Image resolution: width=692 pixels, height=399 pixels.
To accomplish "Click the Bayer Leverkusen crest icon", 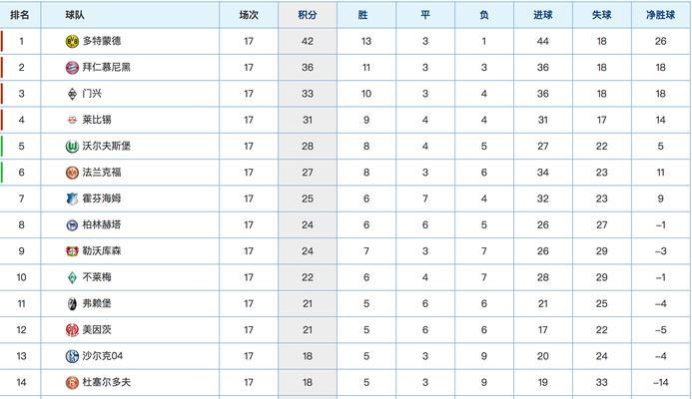I will (x=72, y=251).
